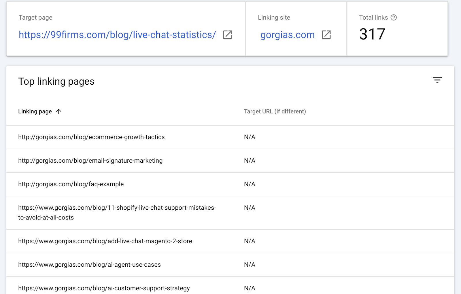Image resolution: width=461 pixels, height=294 pixels.
Task: Click the Target URL (if different) header
Action: pyautogui.click(x=275, y=111)
